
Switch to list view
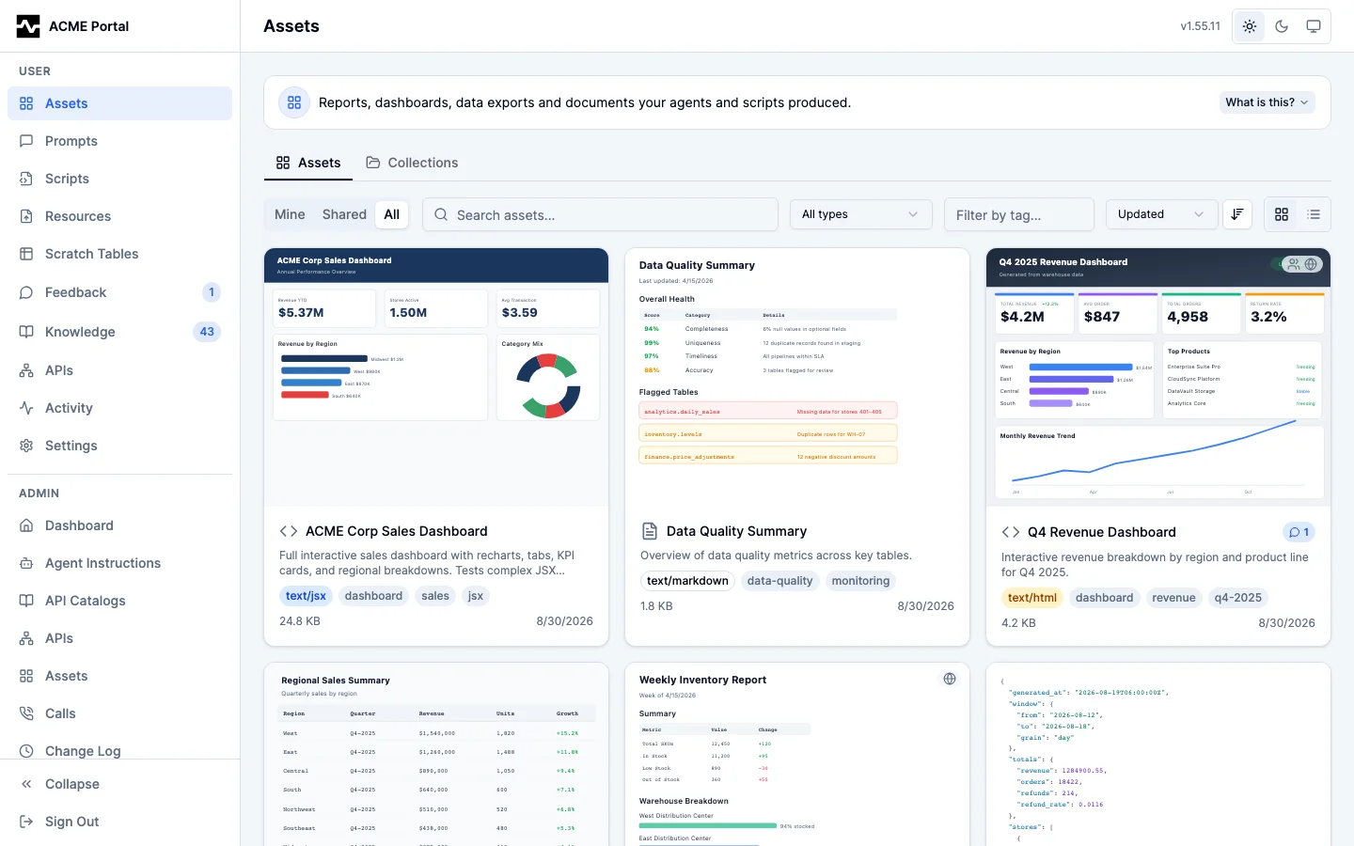[x=1314, y=214]
